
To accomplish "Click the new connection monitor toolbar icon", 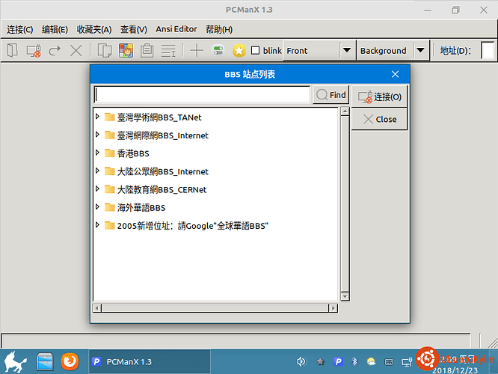I will 34,51.
